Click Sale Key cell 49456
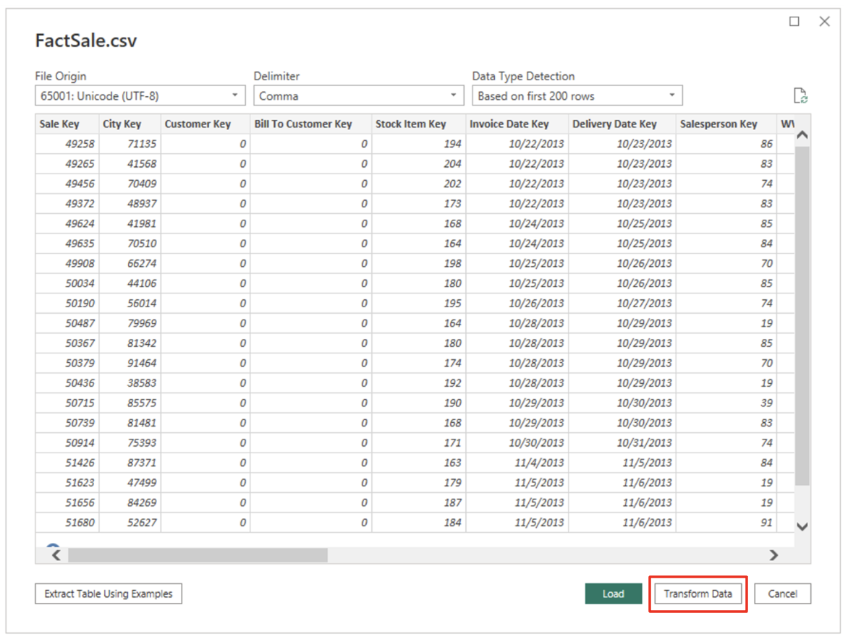 coord(67,184)
